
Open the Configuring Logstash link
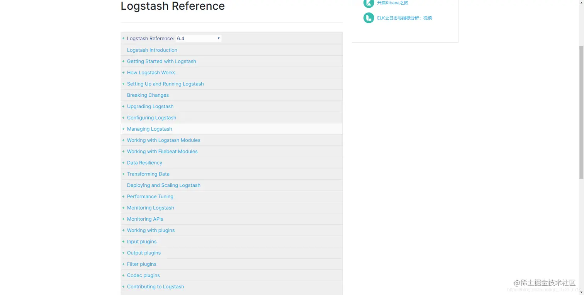pos(151,118)
